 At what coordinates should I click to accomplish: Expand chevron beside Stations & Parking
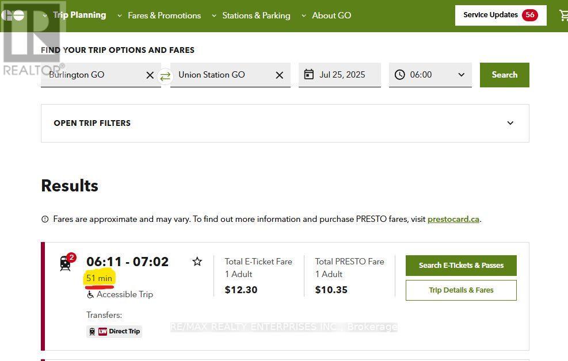click(214, 16)
